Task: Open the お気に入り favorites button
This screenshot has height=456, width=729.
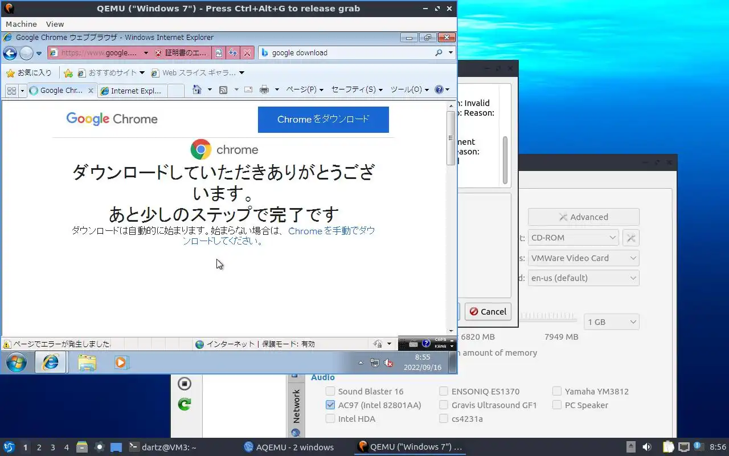Action: click(28, 72)
